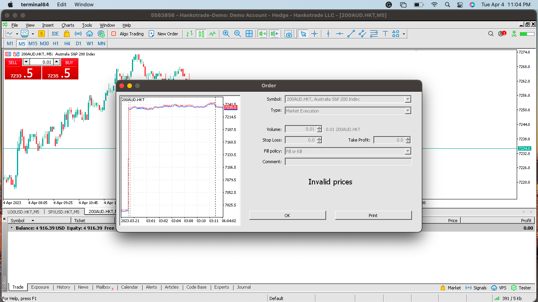This screenshot has height=302, width=538.
Task: Open search magnifier in MetaTrader toolbar
Action: (491, 34)
